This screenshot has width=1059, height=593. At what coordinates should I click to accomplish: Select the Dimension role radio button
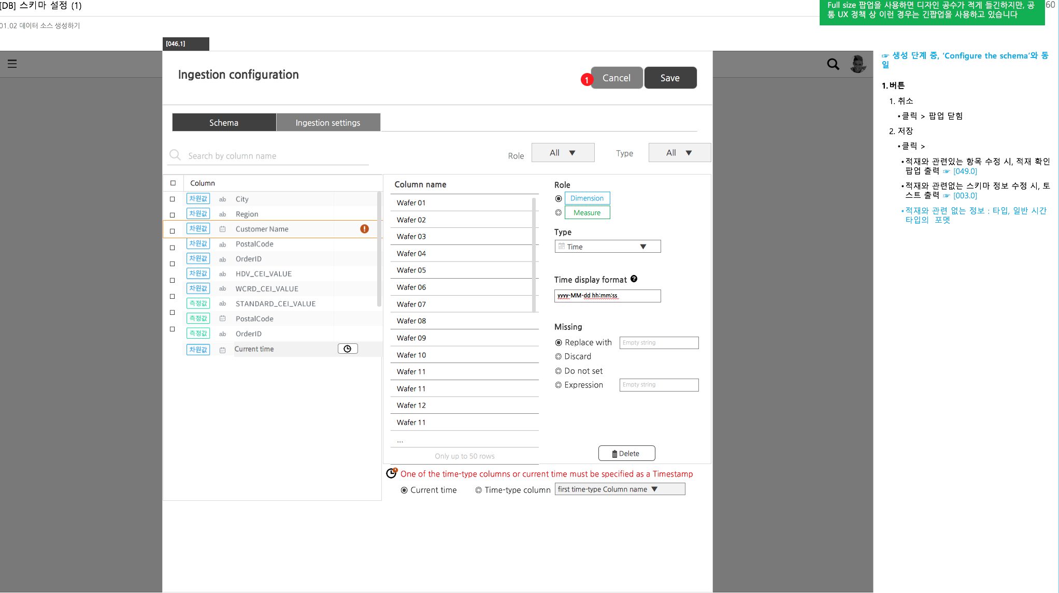pos(559,198)
